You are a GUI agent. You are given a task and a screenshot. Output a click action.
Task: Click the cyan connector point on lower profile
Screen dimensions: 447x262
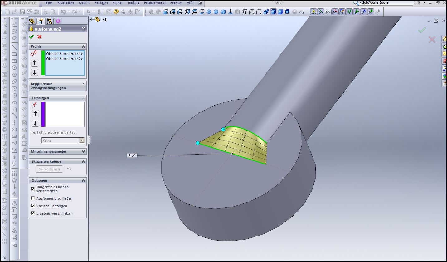click(197, 143)
